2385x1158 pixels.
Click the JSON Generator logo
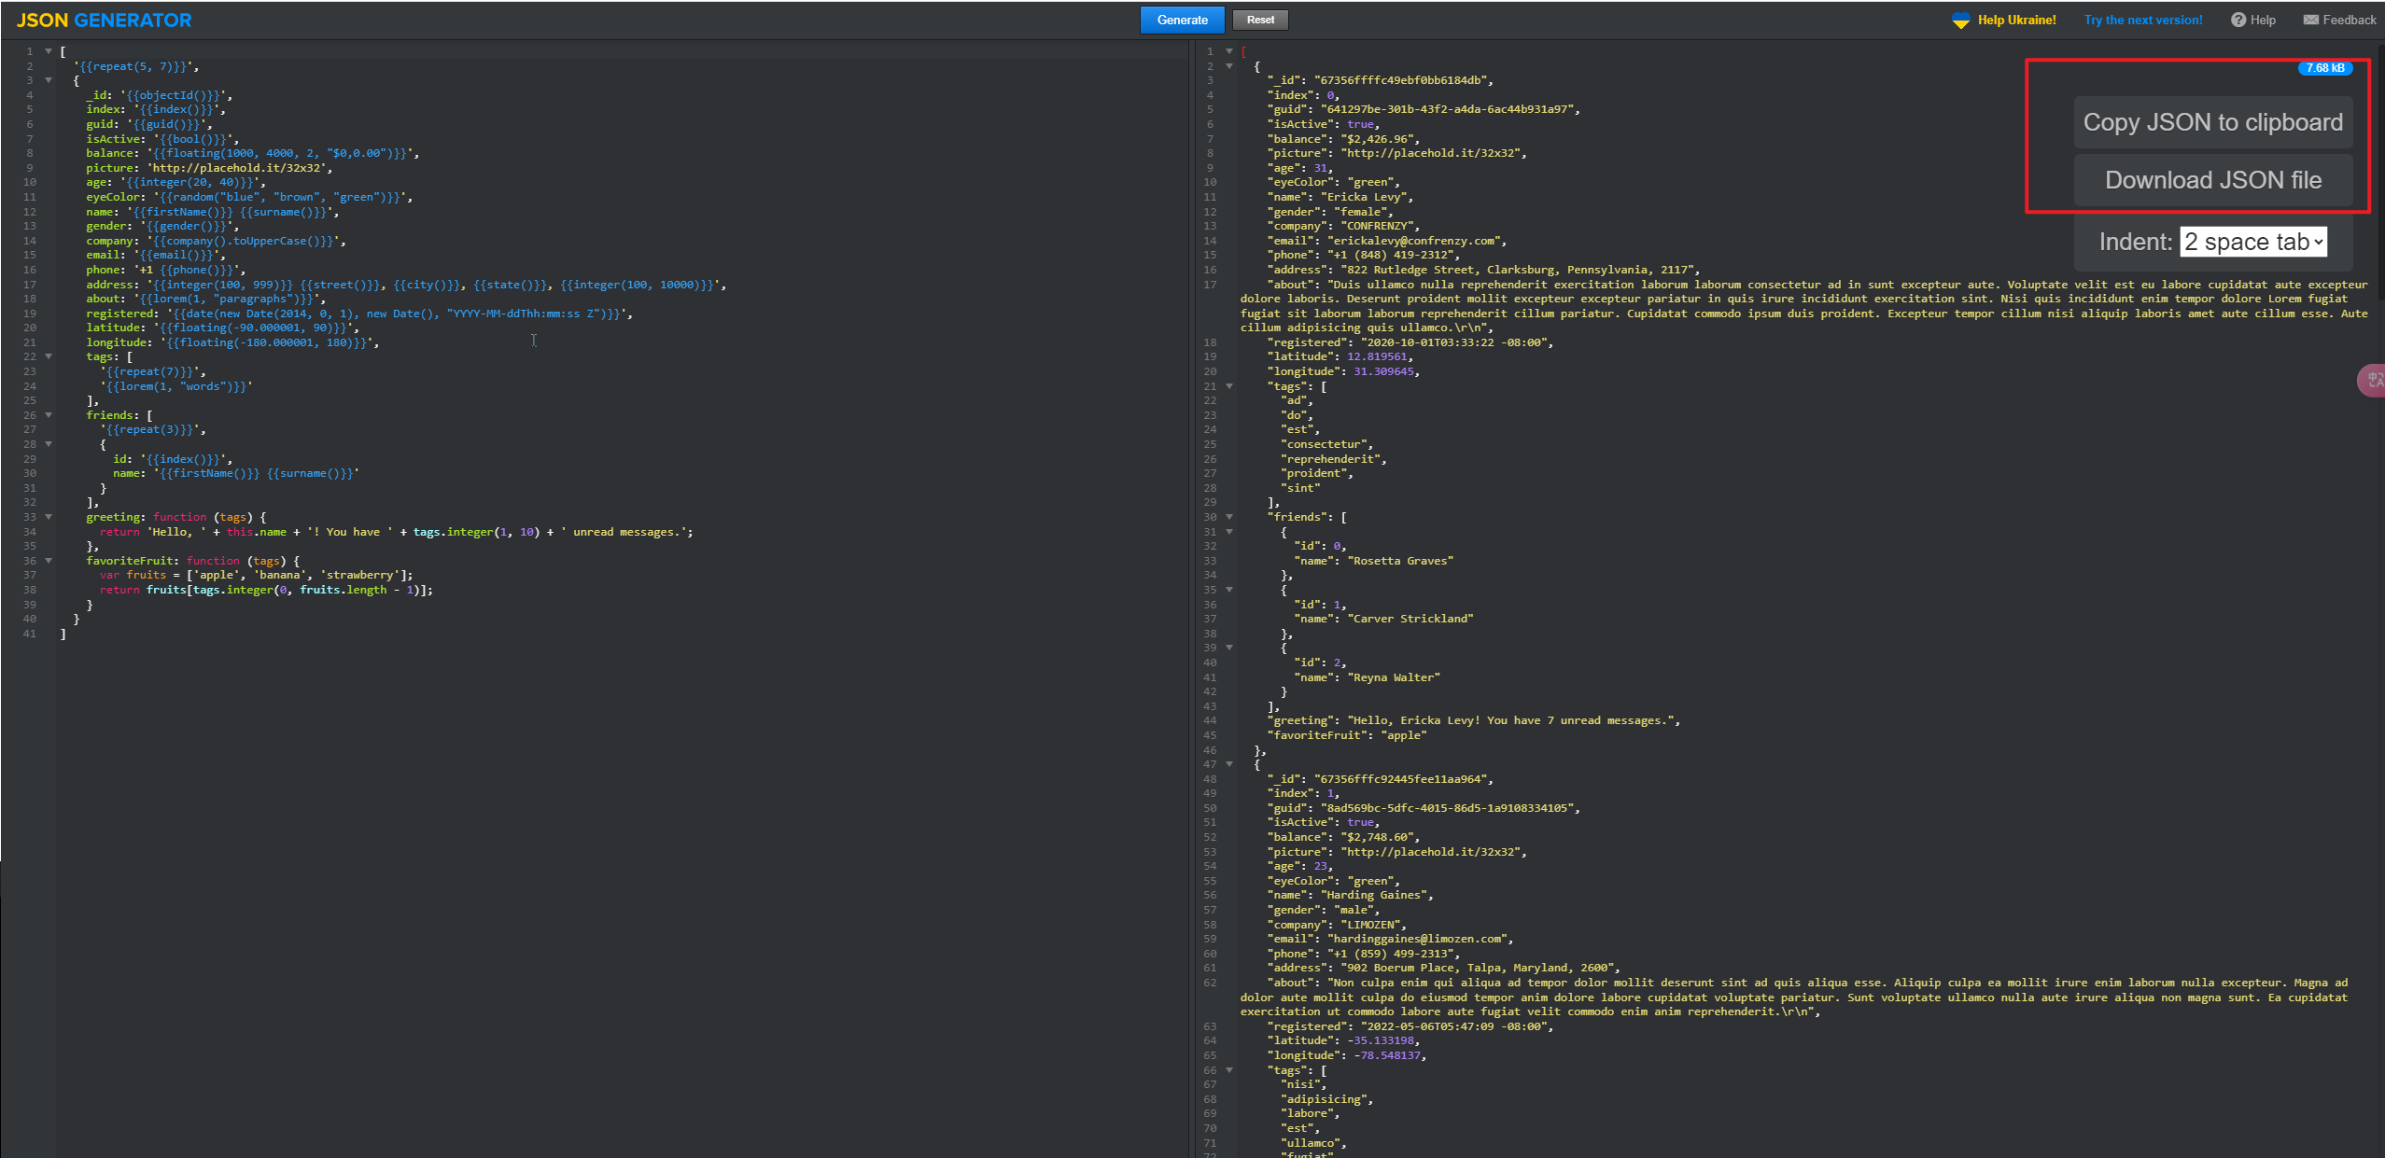click(105, 20)
